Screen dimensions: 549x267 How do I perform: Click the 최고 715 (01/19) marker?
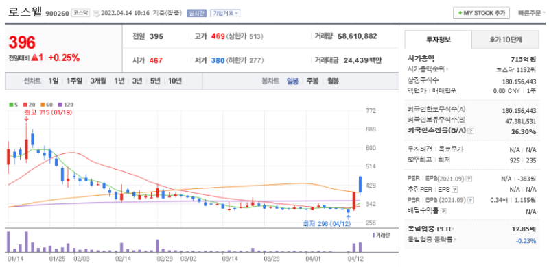48,112
